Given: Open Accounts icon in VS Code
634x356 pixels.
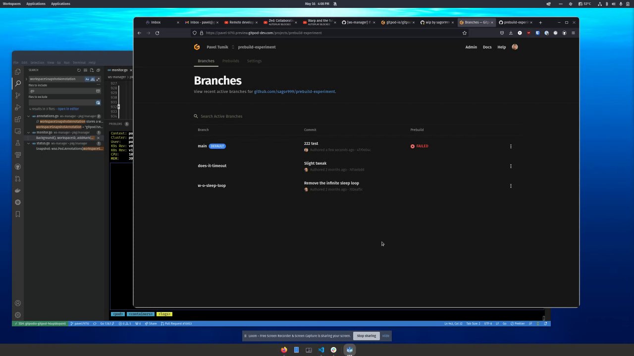Looking at the screenshot, I should point(18,303).
